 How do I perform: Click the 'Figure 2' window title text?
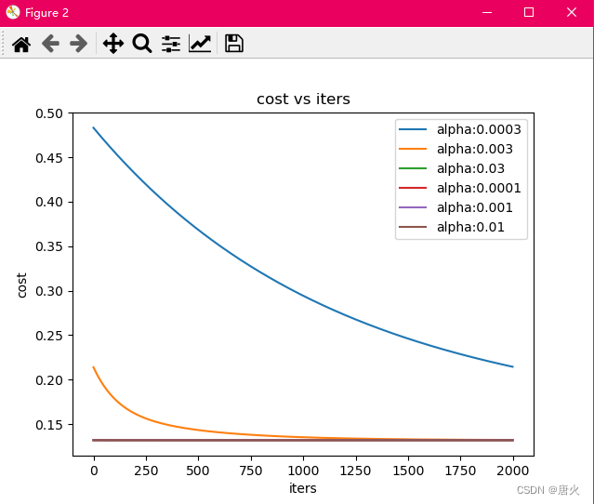pyautogui.click(x=46, y=13)
